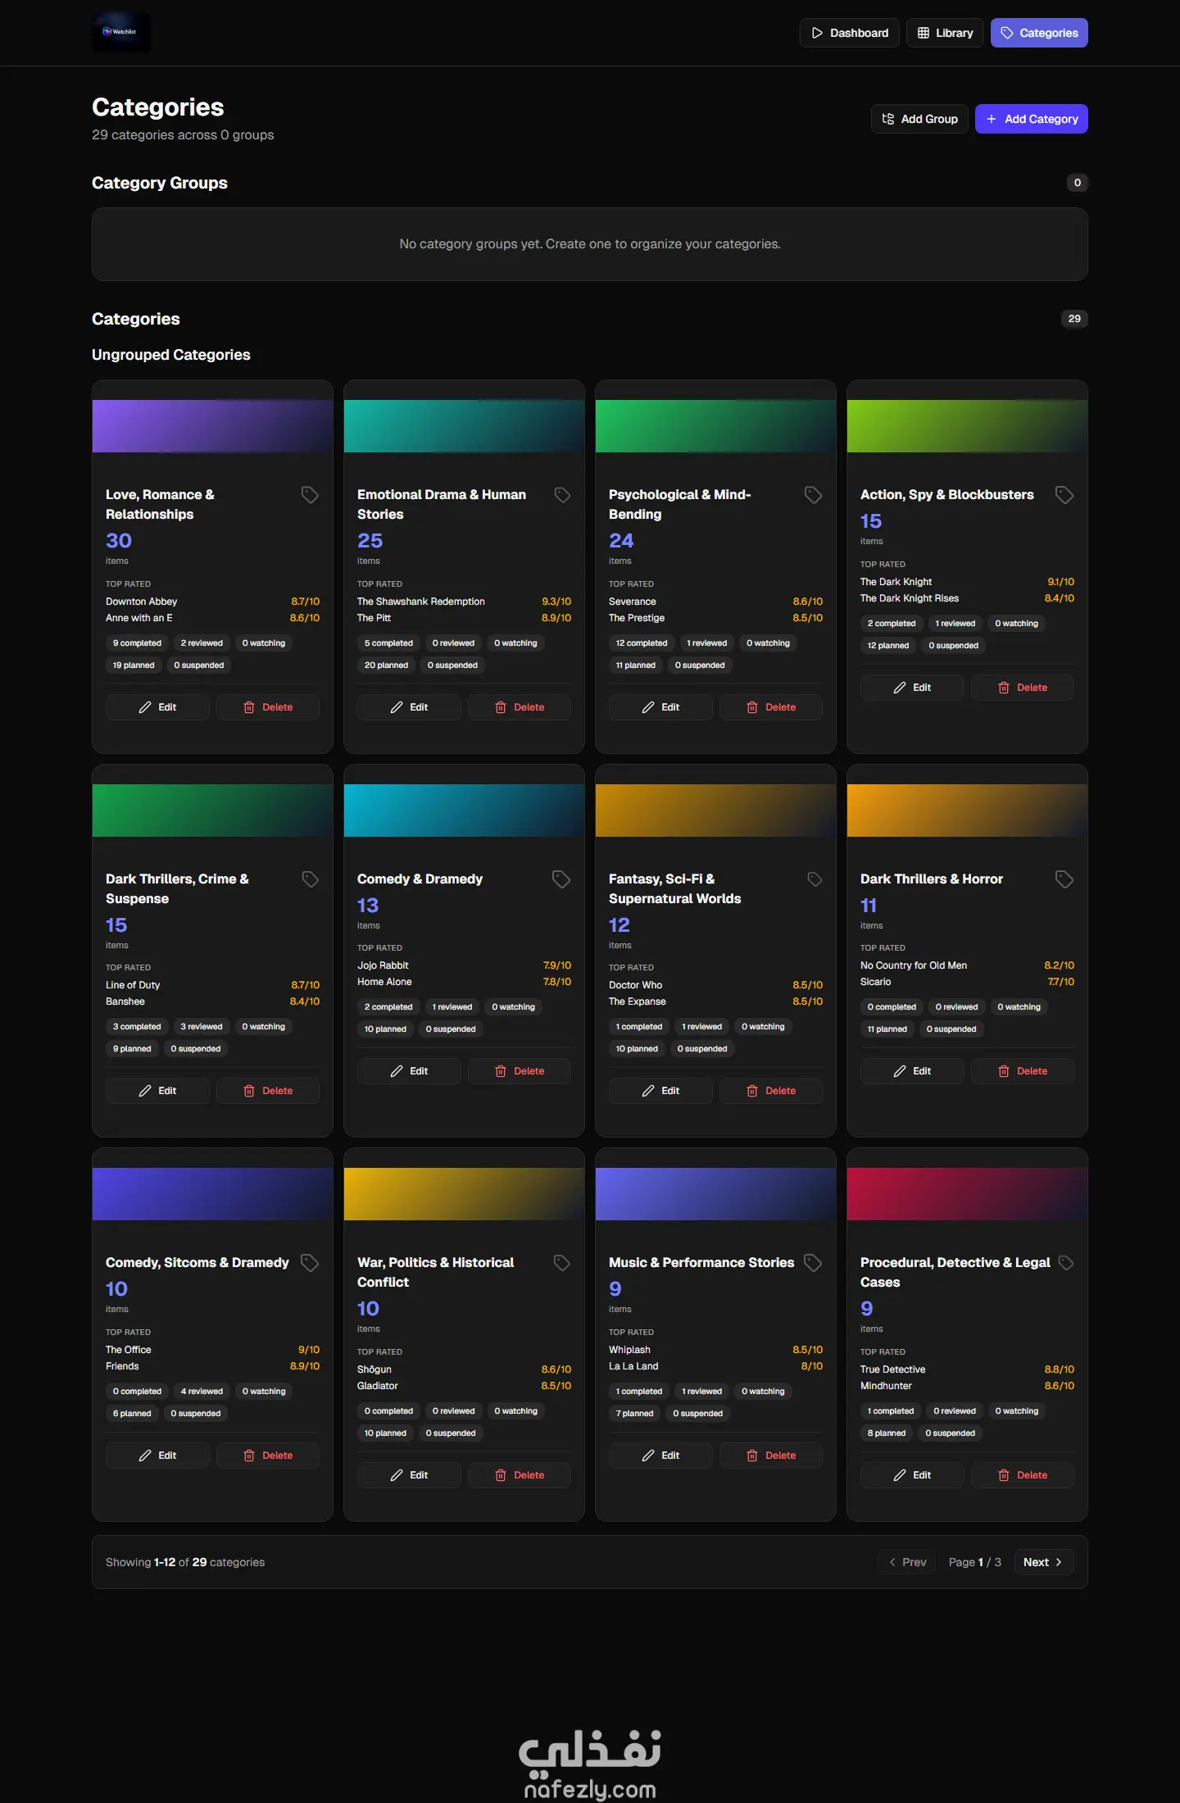The height and width of the screenshot is (1803, 1180).
Task: Edit the Emotional Drama & Human Stories category
Action: coord(409,707)
